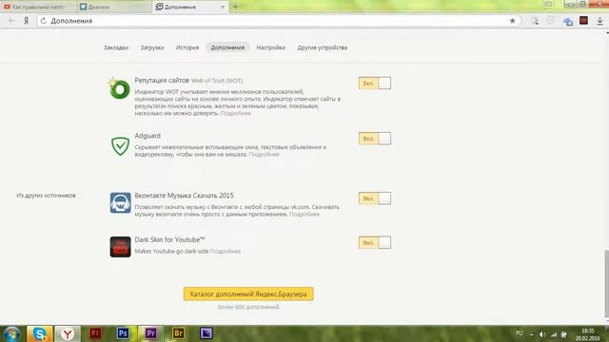Open Skype from the taskbar
This screenshot has height=342, width=609.
[x=40, y=333]
